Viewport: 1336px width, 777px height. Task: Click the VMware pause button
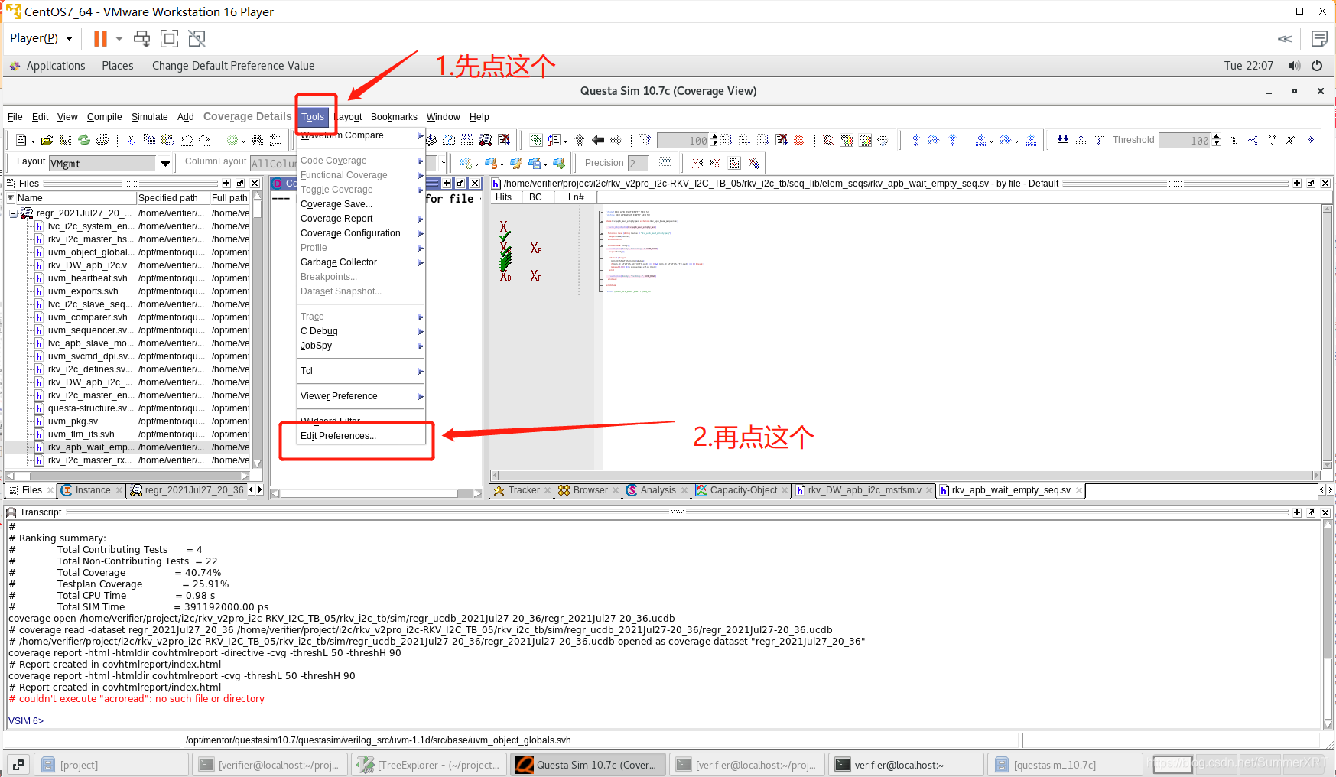100,38
